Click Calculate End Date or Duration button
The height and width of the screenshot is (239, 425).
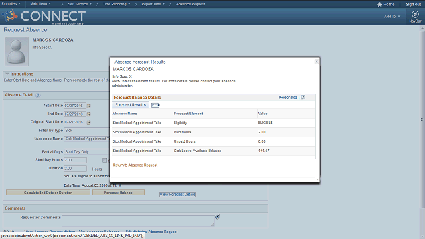[x=48, y=193]
